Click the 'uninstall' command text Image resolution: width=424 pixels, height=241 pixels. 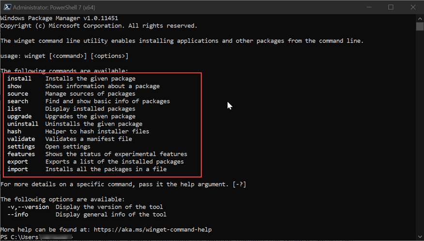click(x=23, y=124)
